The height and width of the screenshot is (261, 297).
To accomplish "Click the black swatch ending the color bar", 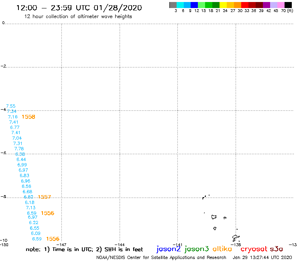I will click(x=288, y=5).
